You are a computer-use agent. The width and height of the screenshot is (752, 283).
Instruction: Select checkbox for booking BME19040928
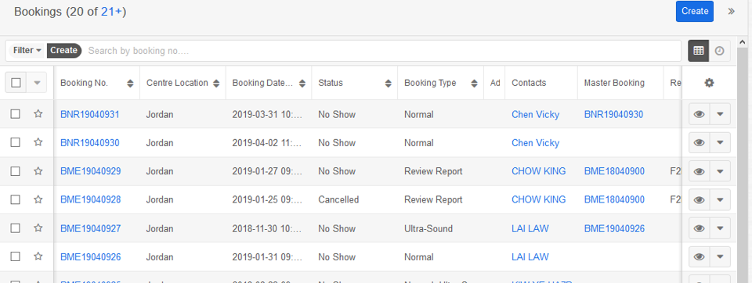[x=16, y=199]
